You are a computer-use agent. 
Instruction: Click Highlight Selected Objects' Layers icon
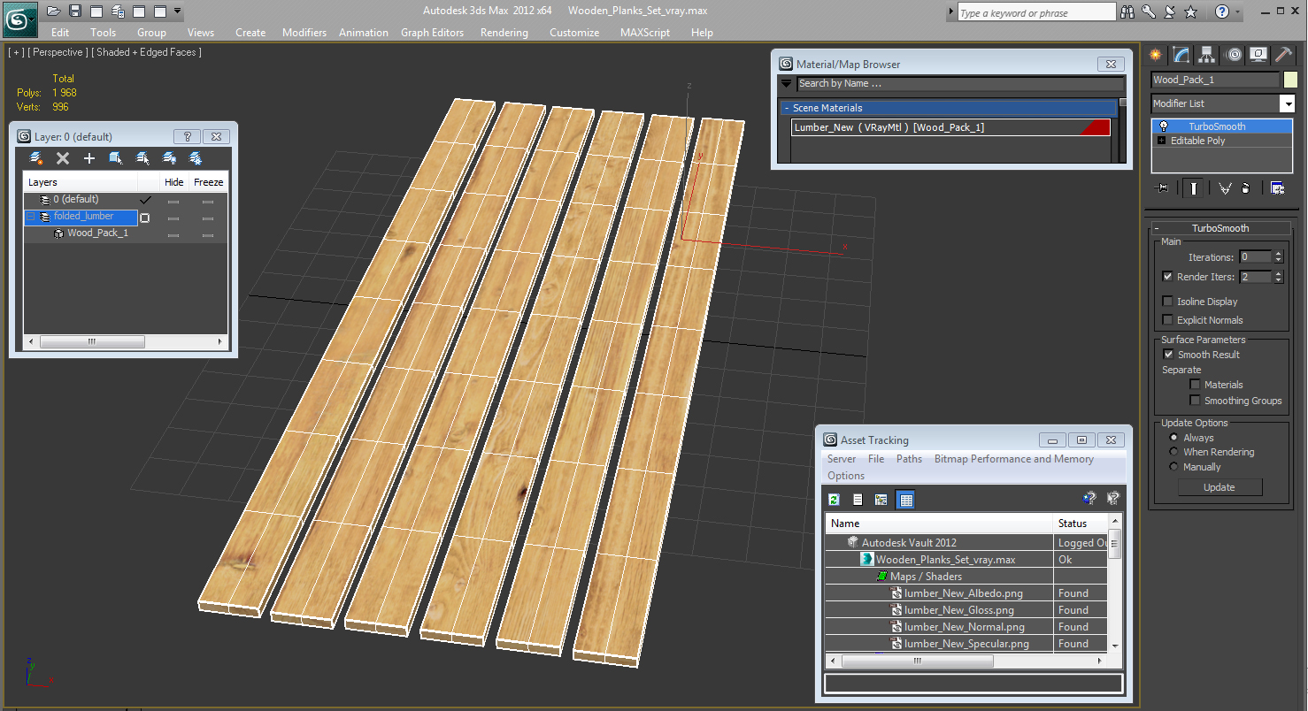142,158
